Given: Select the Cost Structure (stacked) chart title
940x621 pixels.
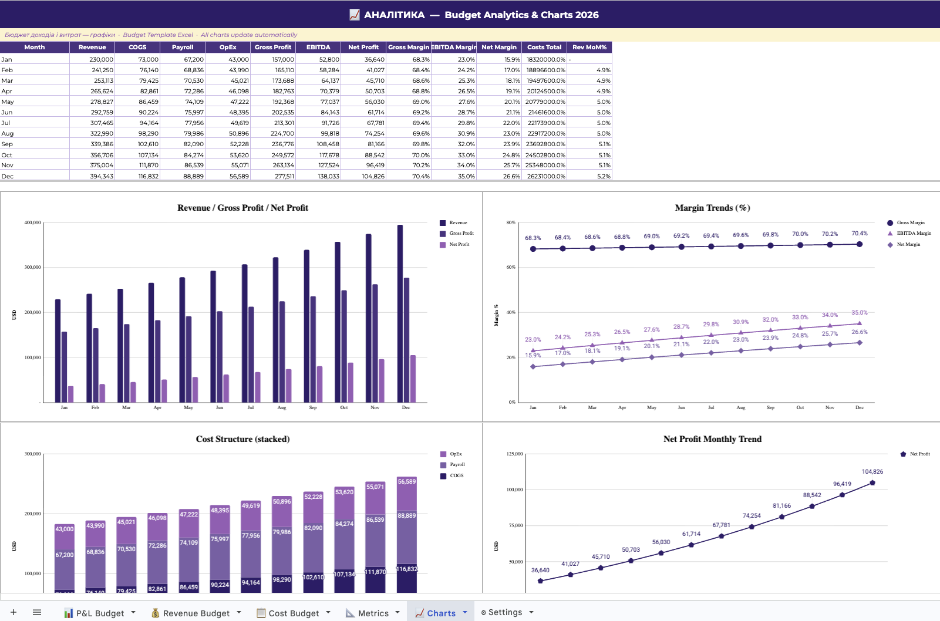Looking at the screenshot, I should point(242,439).
